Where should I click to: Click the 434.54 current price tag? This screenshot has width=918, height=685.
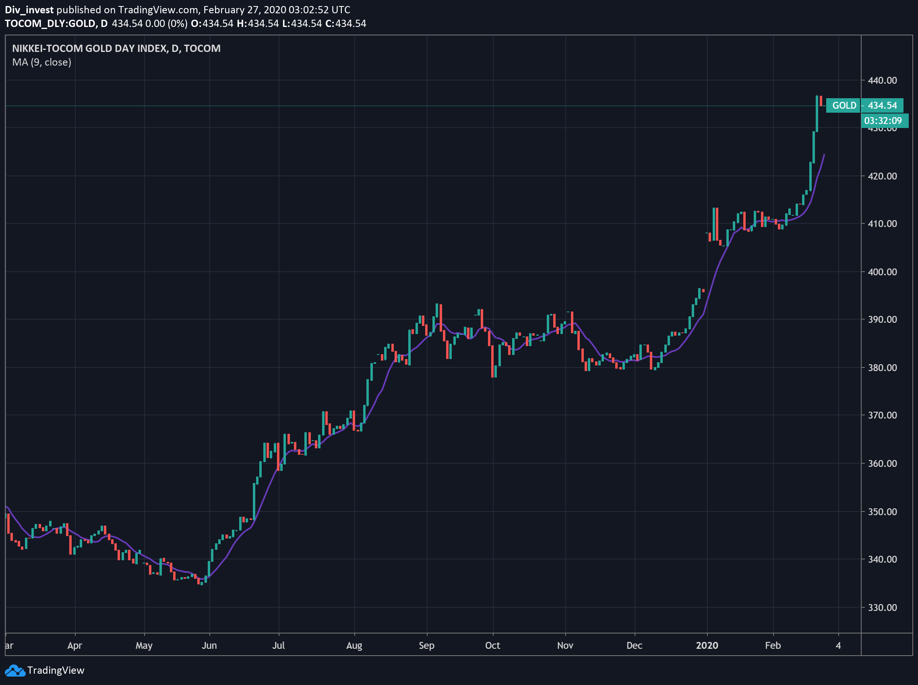pyautogui.click(x=882, y=105)
